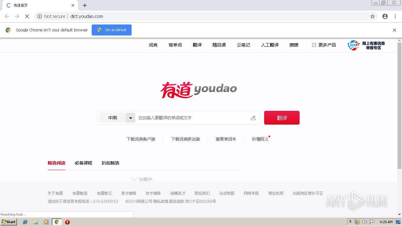Click 有道智云 footer link
The image size is (402, 226).
coord(104,193)
